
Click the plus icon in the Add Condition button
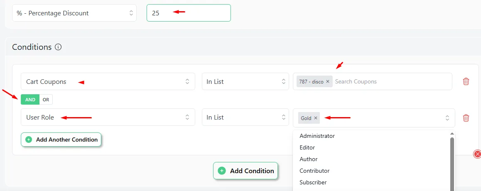pyautogui.click(x=222, y=171)
